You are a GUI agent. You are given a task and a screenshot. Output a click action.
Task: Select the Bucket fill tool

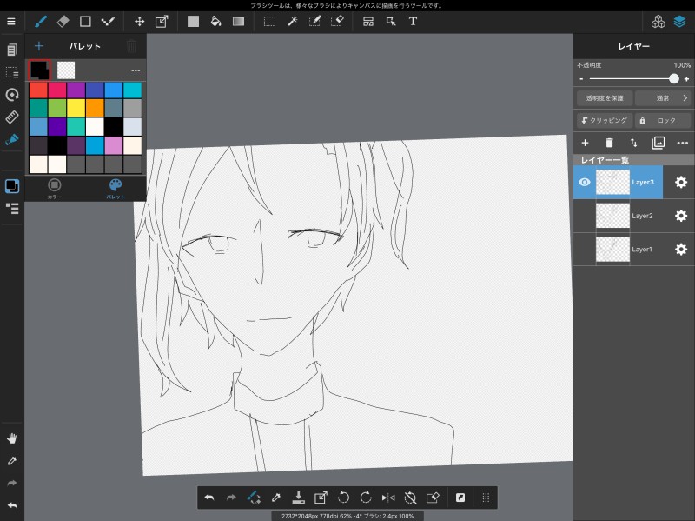pyautogui.click(x=215, y=21)
